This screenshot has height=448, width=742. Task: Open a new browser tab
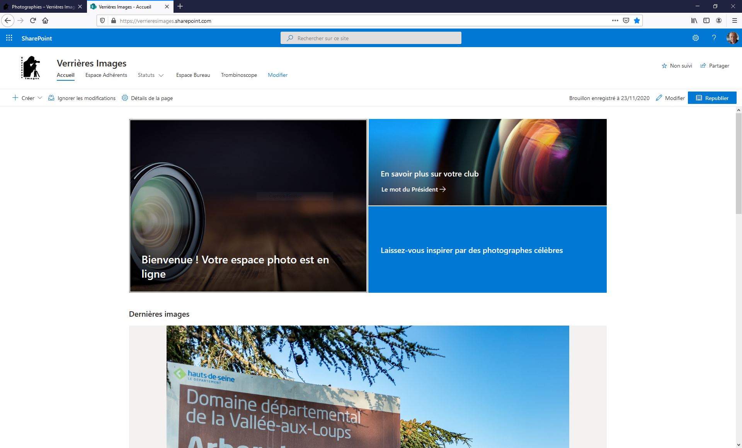[180, 6]
